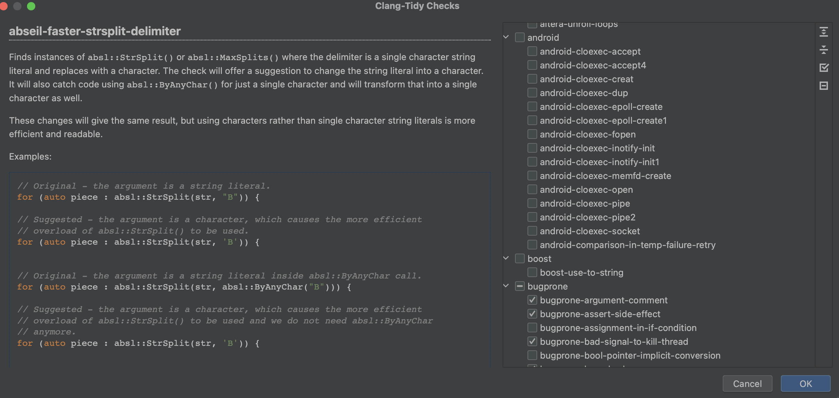The image size is (839, 398).
Task: Select android-cloexec-socket row text
Action: point(590,231)
